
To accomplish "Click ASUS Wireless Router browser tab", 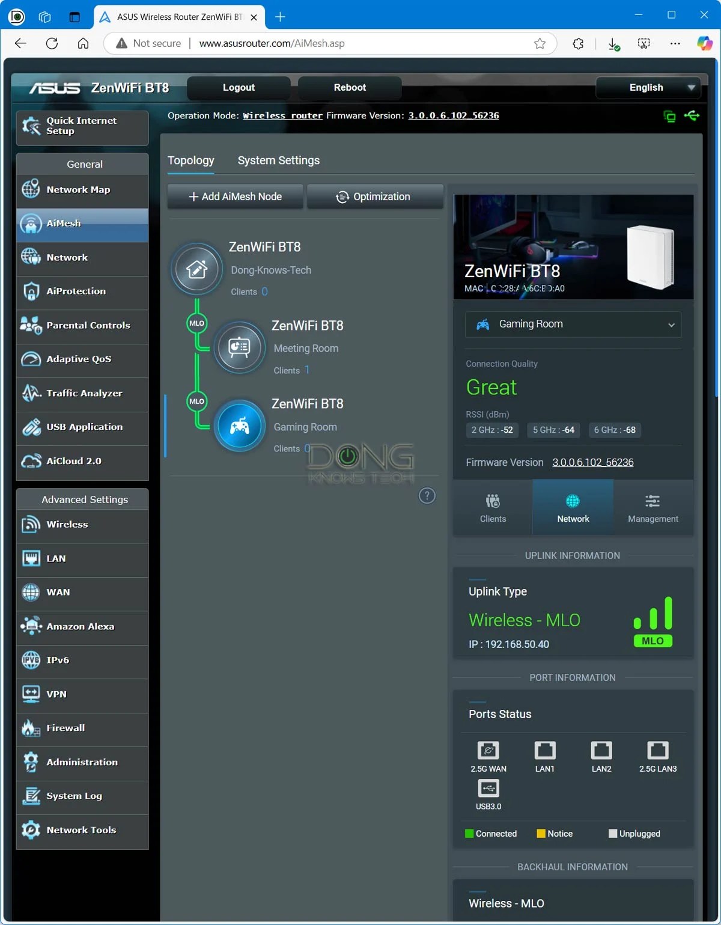I will [x=179, y=17].
